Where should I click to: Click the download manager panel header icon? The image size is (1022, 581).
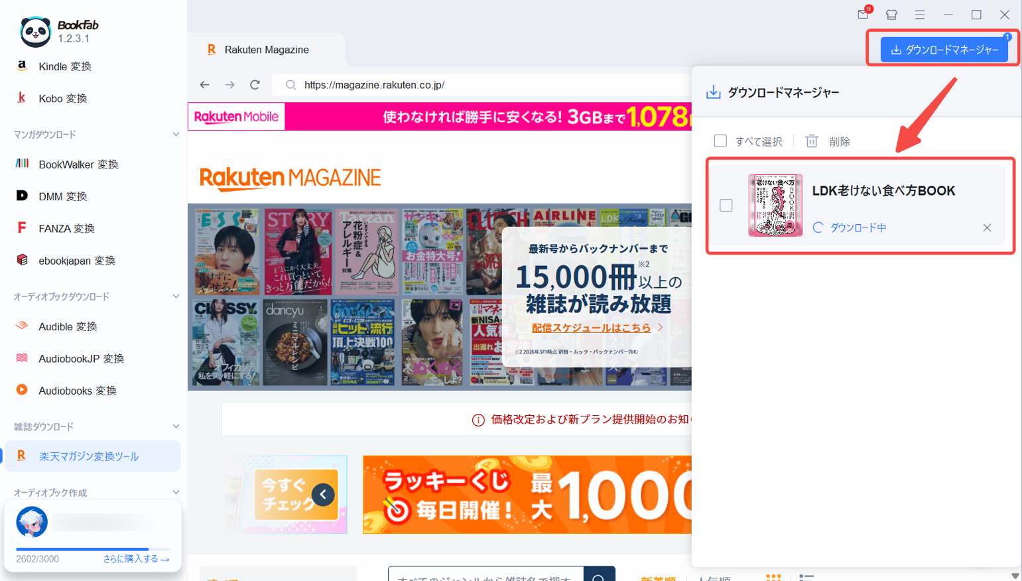(713, 92)
